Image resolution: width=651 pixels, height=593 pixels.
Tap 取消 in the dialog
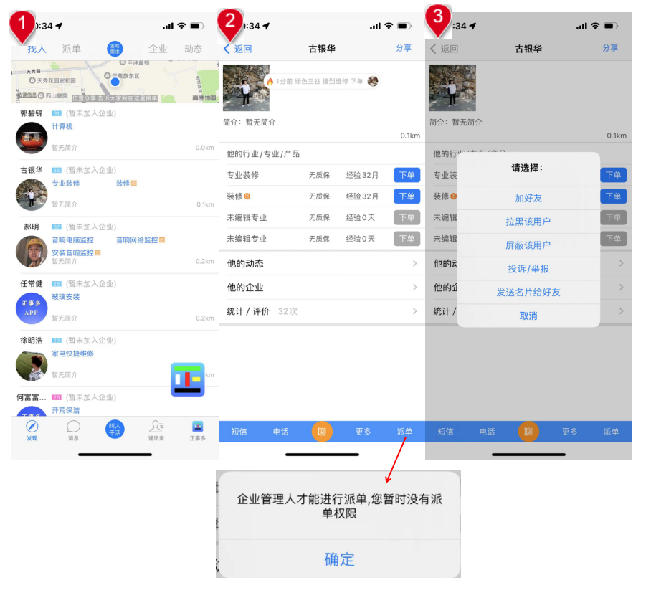[x=528, y=316]
